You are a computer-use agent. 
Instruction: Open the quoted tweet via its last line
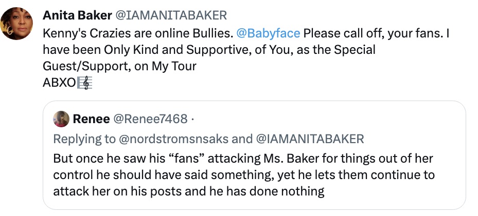pos(188,192)
